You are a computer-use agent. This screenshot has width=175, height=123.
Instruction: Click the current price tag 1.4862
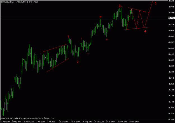pos(171,18)
